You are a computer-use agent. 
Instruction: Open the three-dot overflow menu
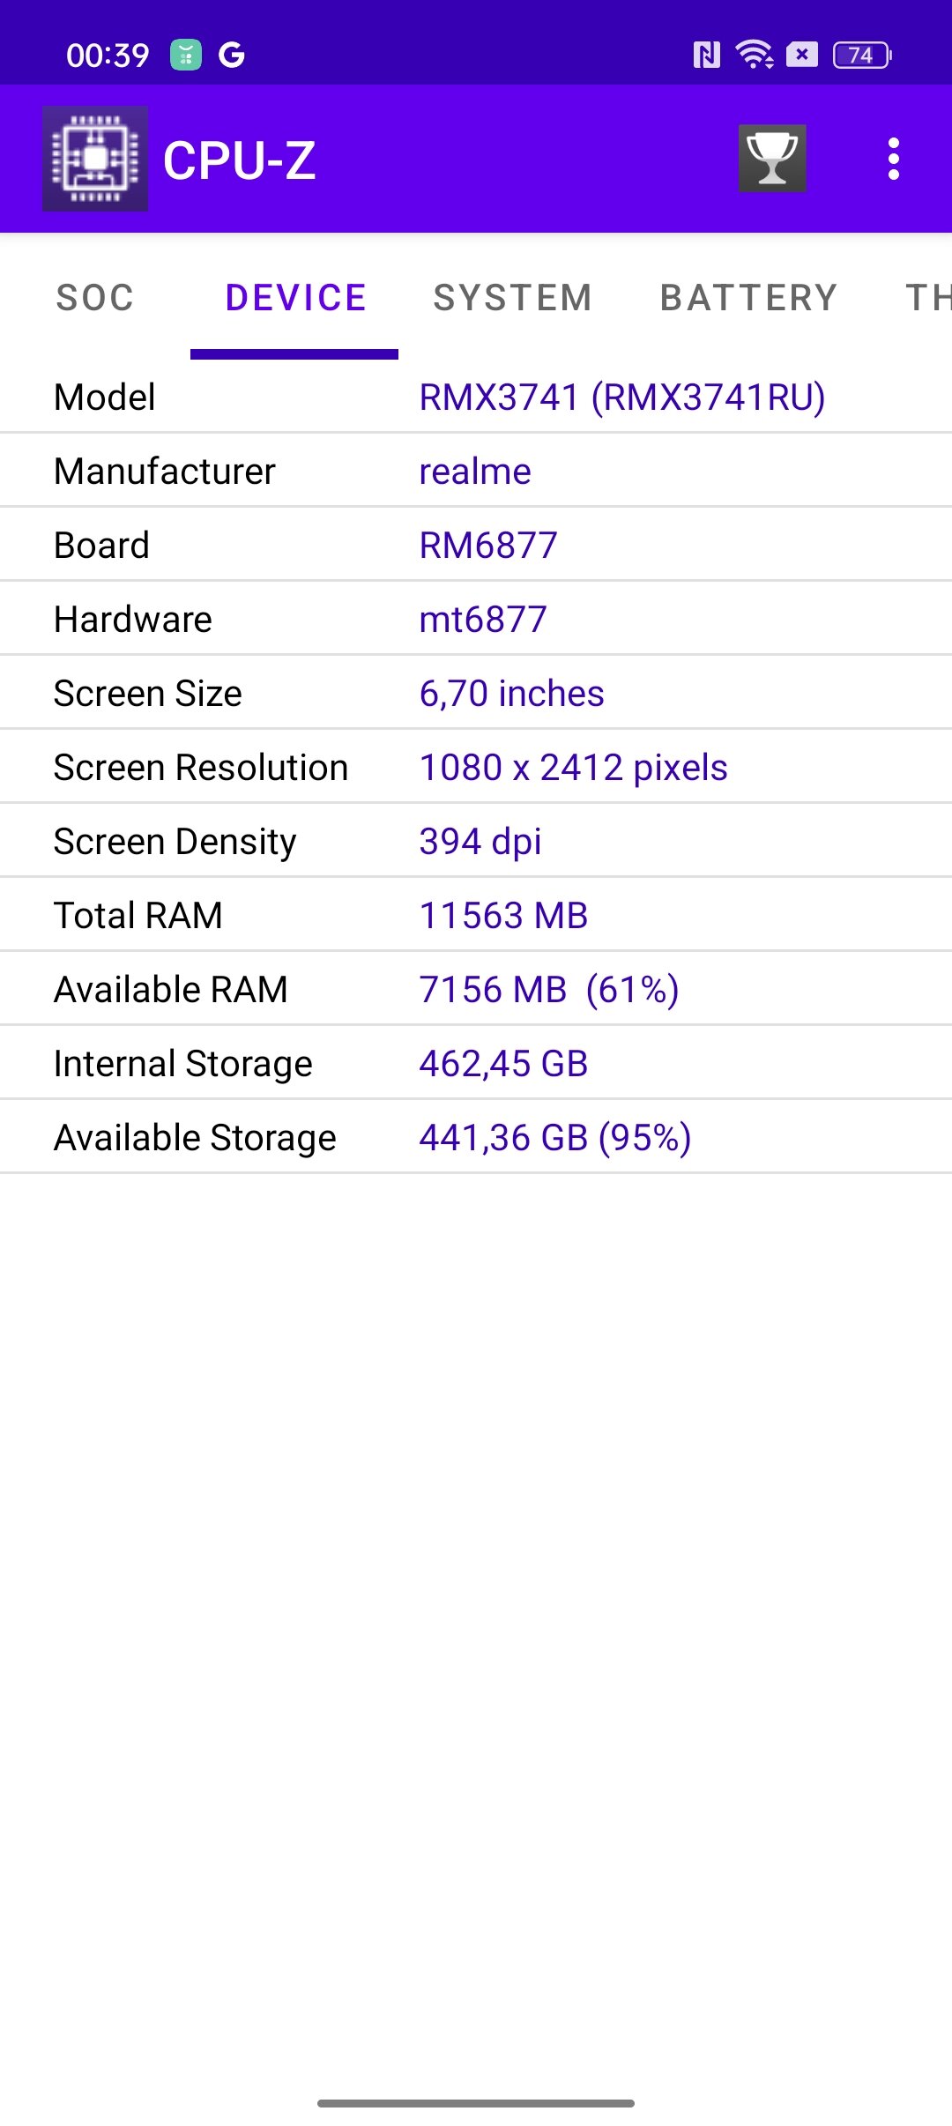(x=894, y=159)
